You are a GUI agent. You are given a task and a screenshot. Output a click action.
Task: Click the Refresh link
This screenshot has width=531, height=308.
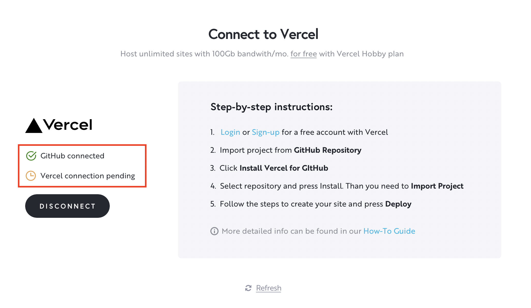[269, 288]
